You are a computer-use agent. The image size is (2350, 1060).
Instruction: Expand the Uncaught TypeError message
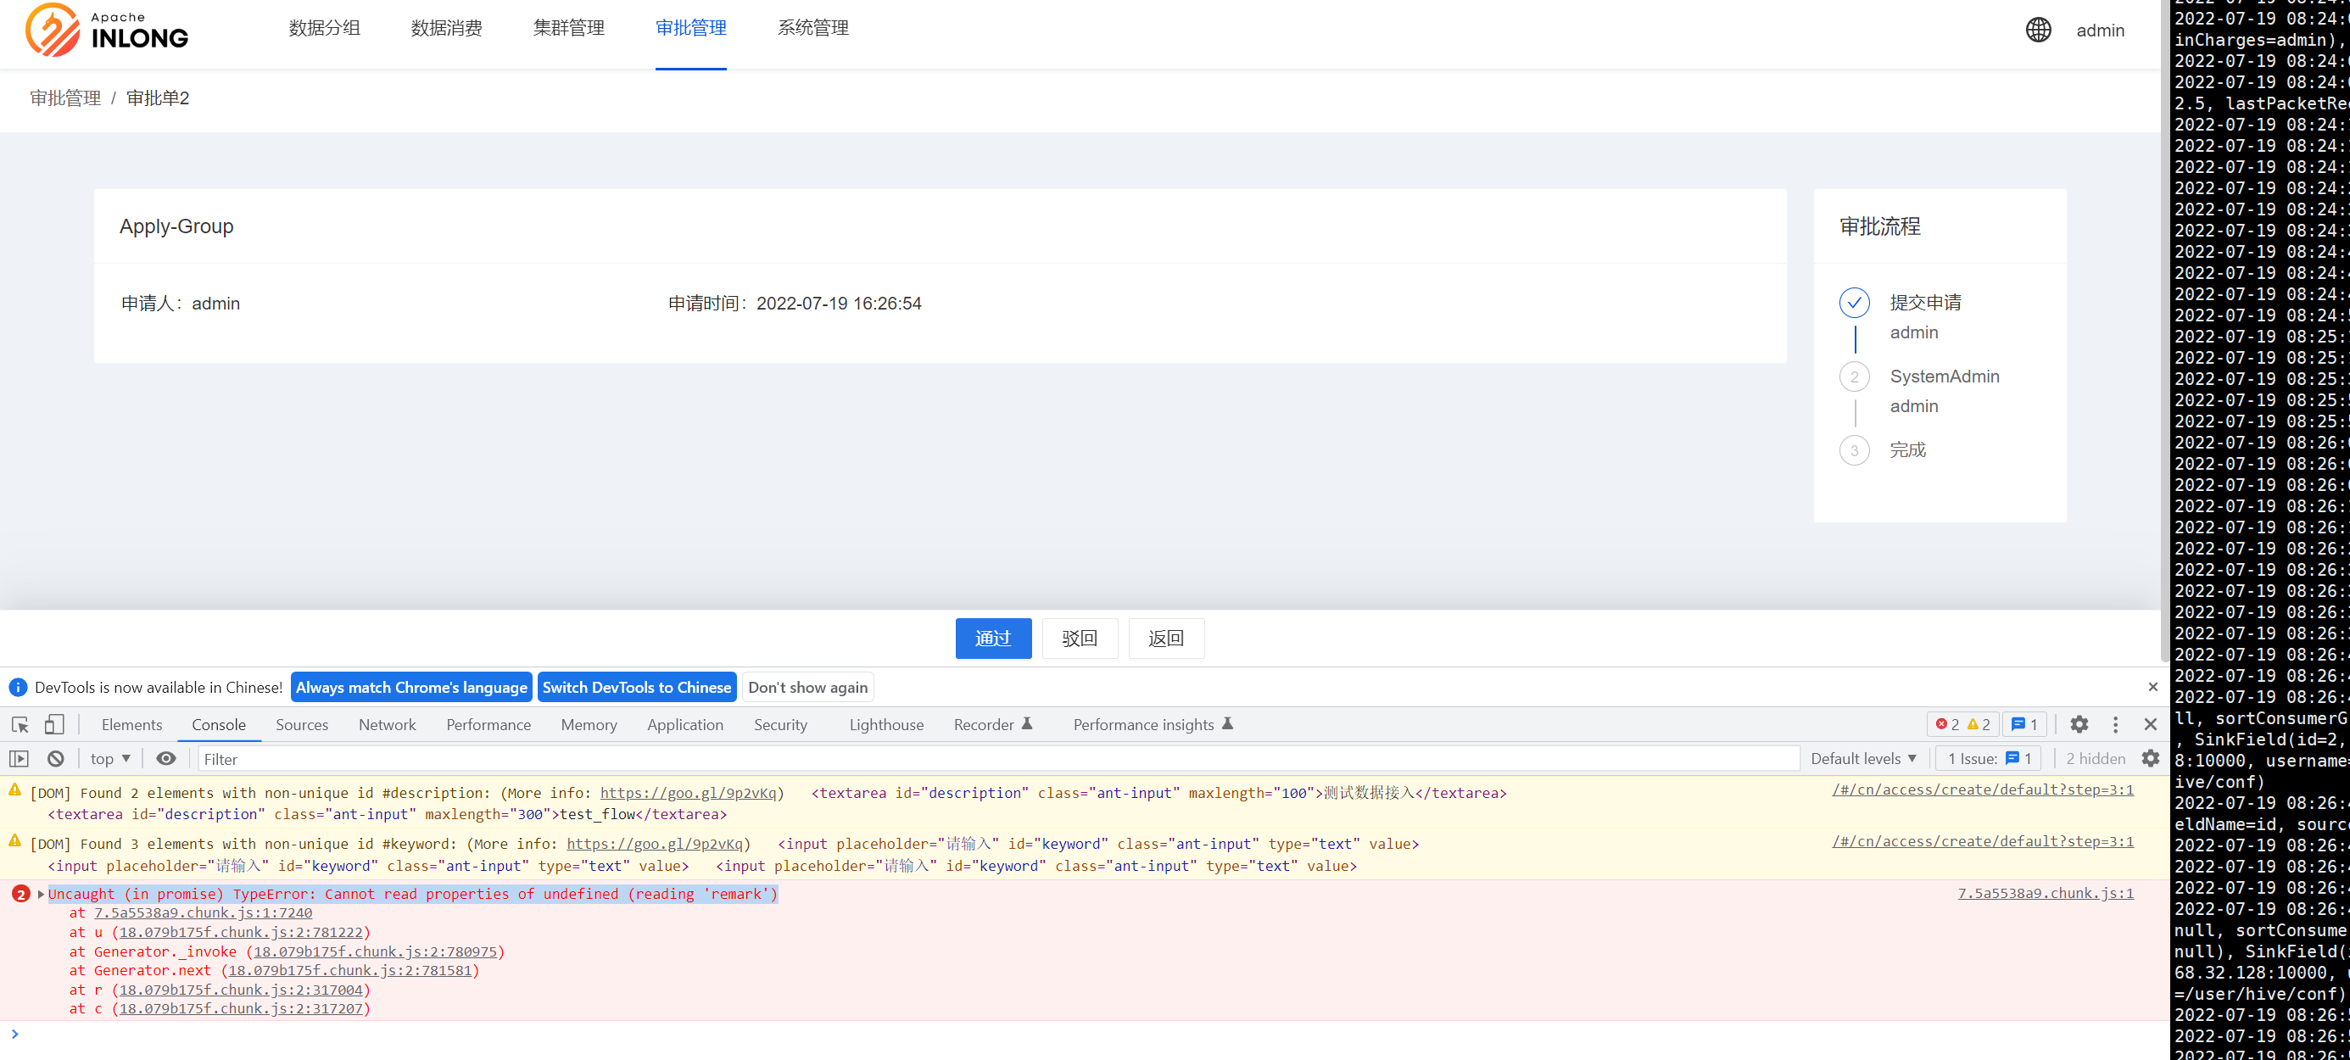(41, 894)
